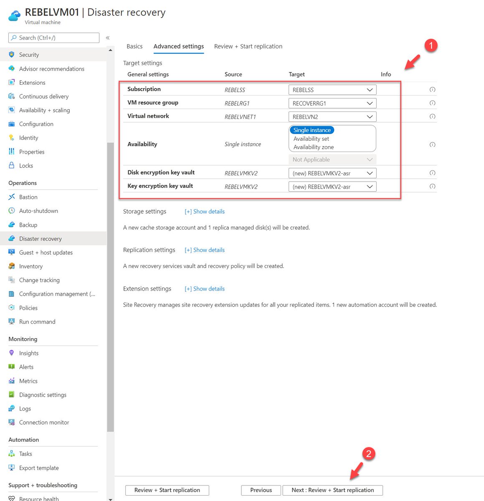This screenshot has width=484, height=501.
Task: Select the Availability set option
Action: point(311,139)
